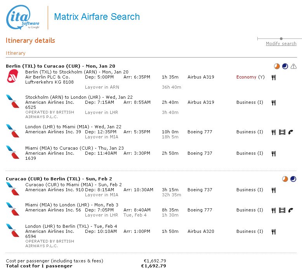302x269 pixels.
Task: Click the meal icon on London to Berlin flight
Action: [x=273, y=232]
